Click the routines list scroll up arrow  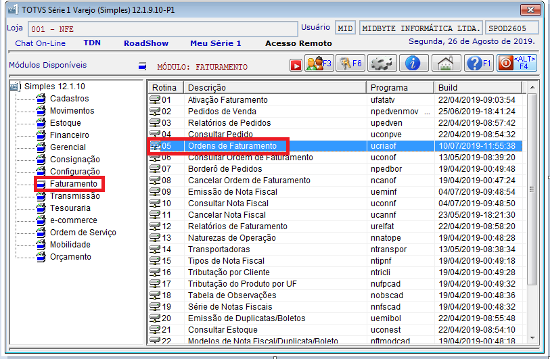(532, 87)
